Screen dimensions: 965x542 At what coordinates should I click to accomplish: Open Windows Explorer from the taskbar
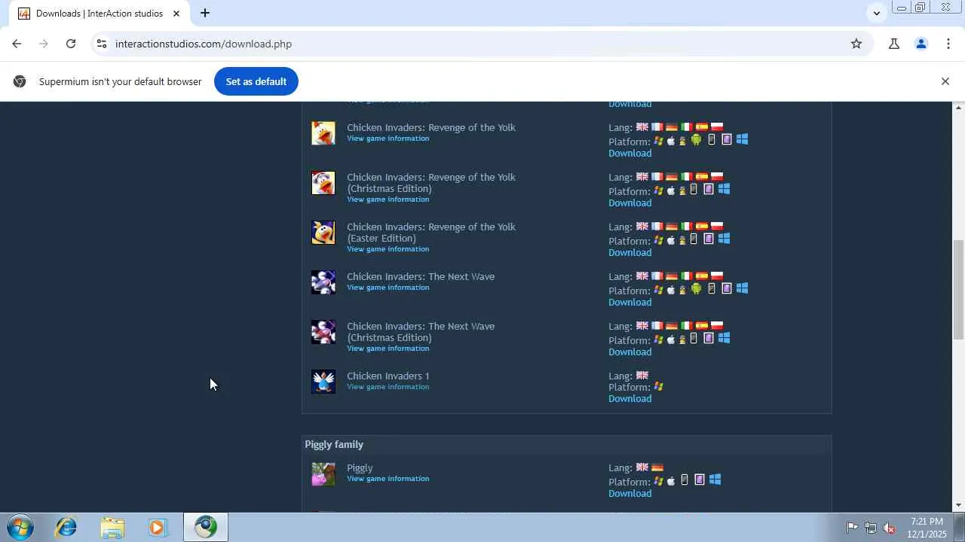click(112, 528)
